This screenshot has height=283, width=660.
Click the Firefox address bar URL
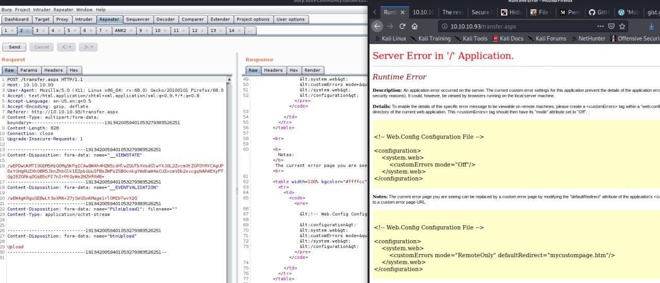483,26
